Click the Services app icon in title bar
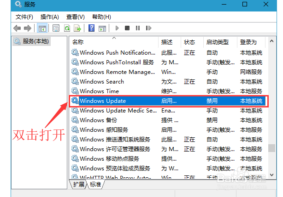This screenshot has width=283, height=197. coord(18,4)
